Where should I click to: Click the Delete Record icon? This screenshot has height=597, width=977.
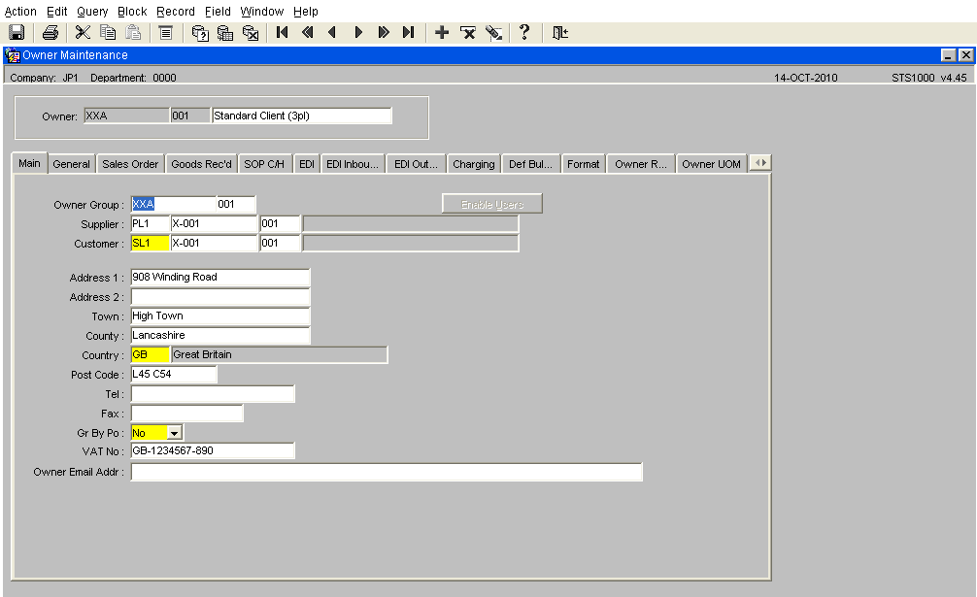coord(467,32)
